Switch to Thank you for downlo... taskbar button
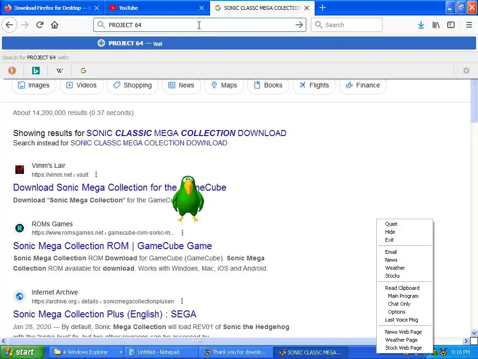The width and height of the screenshot is (478, 359). point(236,352)
